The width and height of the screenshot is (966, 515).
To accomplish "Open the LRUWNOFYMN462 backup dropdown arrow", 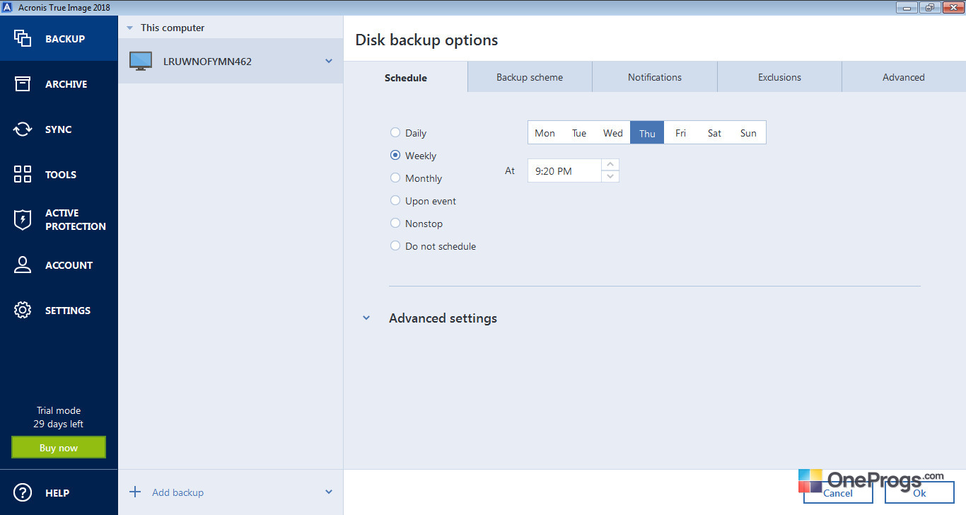I will pos(329,62).
